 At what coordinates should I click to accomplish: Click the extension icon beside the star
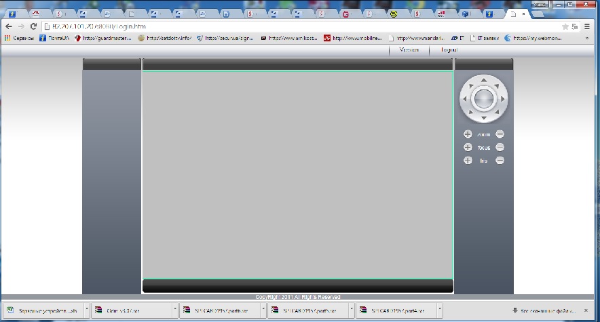575,26
